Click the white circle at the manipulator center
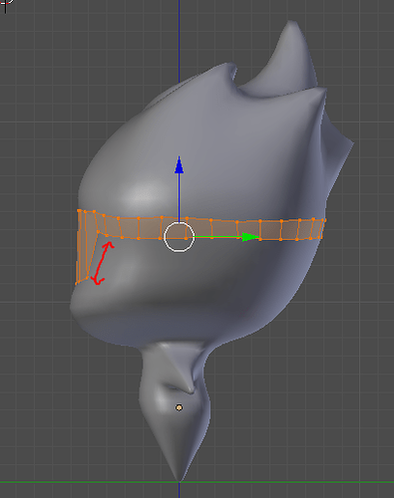The height and width of the screenshot is (498, 394). click(179, 237)
